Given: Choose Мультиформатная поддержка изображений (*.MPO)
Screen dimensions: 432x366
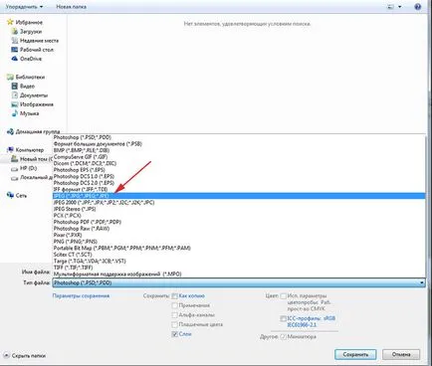Looking at the screenshot, I should coord(239,274).
